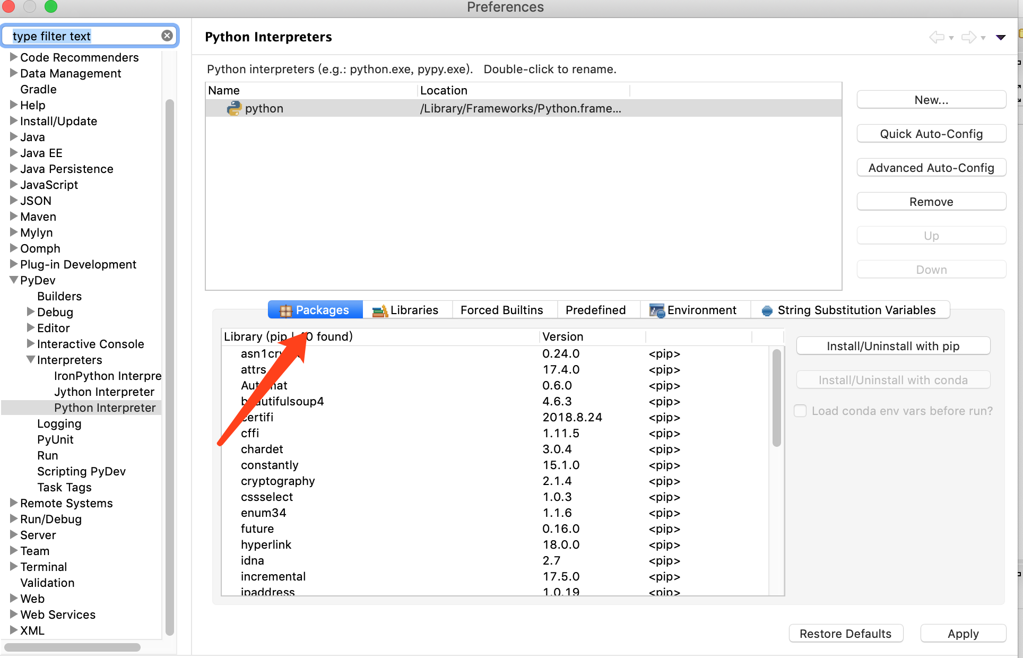Select the incremental package row
Screen dimensions: 1023x658
tap(496, 576)
